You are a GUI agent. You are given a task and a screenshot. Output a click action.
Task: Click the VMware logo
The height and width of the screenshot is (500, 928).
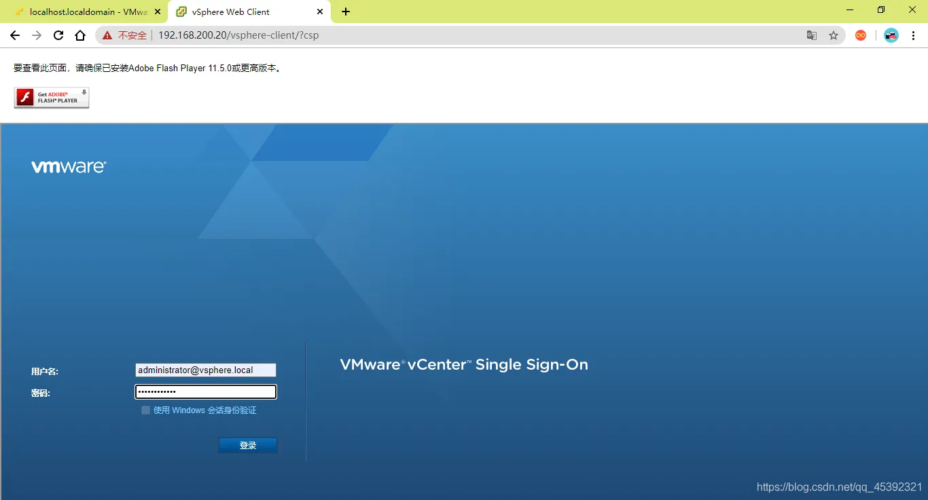pyautogui.click(x=69, y=167)
